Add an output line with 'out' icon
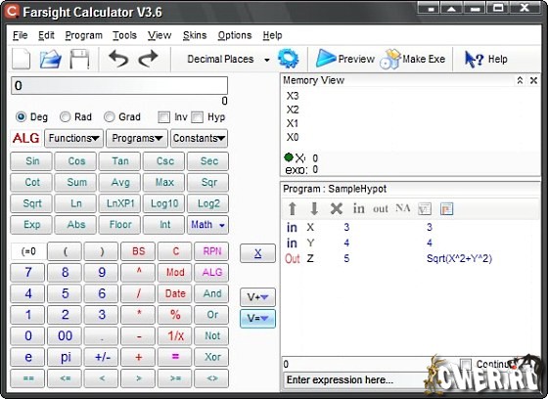This screenshot has height=399, width=548. click(x=381, y=208)
